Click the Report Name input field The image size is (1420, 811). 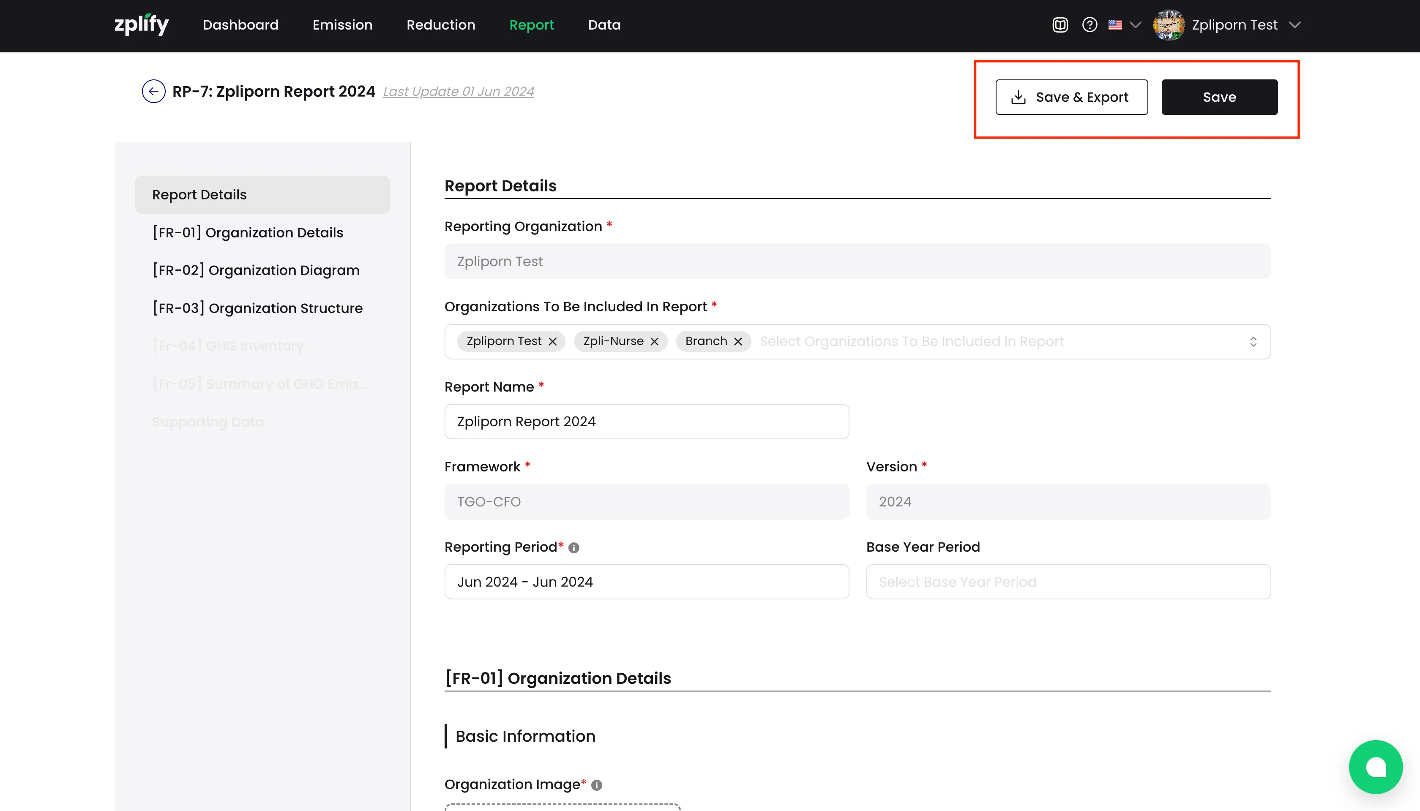pyautogui.click(x=647, y=422)
